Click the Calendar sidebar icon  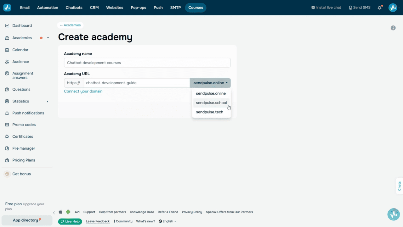click(x=7, y=50)
